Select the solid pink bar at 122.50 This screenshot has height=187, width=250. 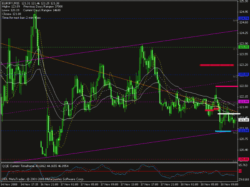tap(227, 86)
